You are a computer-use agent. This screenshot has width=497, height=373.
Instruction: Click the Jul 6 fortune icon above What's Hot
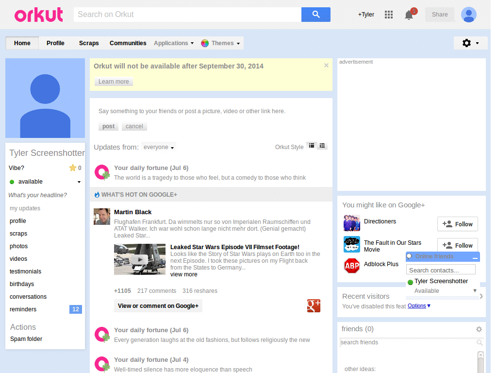pyautogui.click(x=102, y=172)
